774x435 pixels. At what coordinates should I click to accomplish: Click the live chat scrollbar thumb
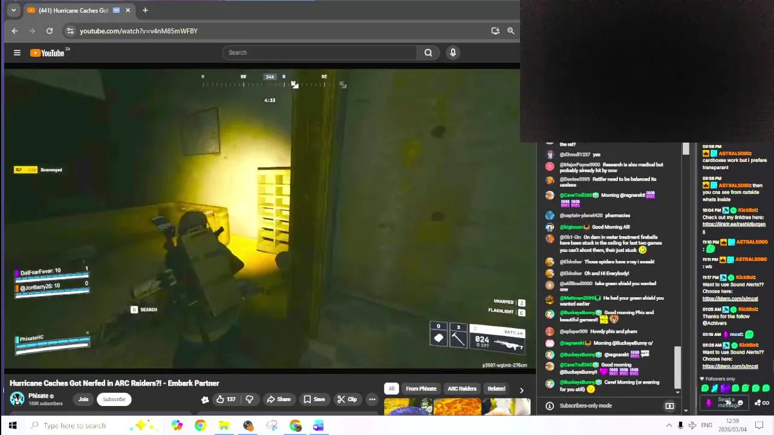click(x=677, y=367)
